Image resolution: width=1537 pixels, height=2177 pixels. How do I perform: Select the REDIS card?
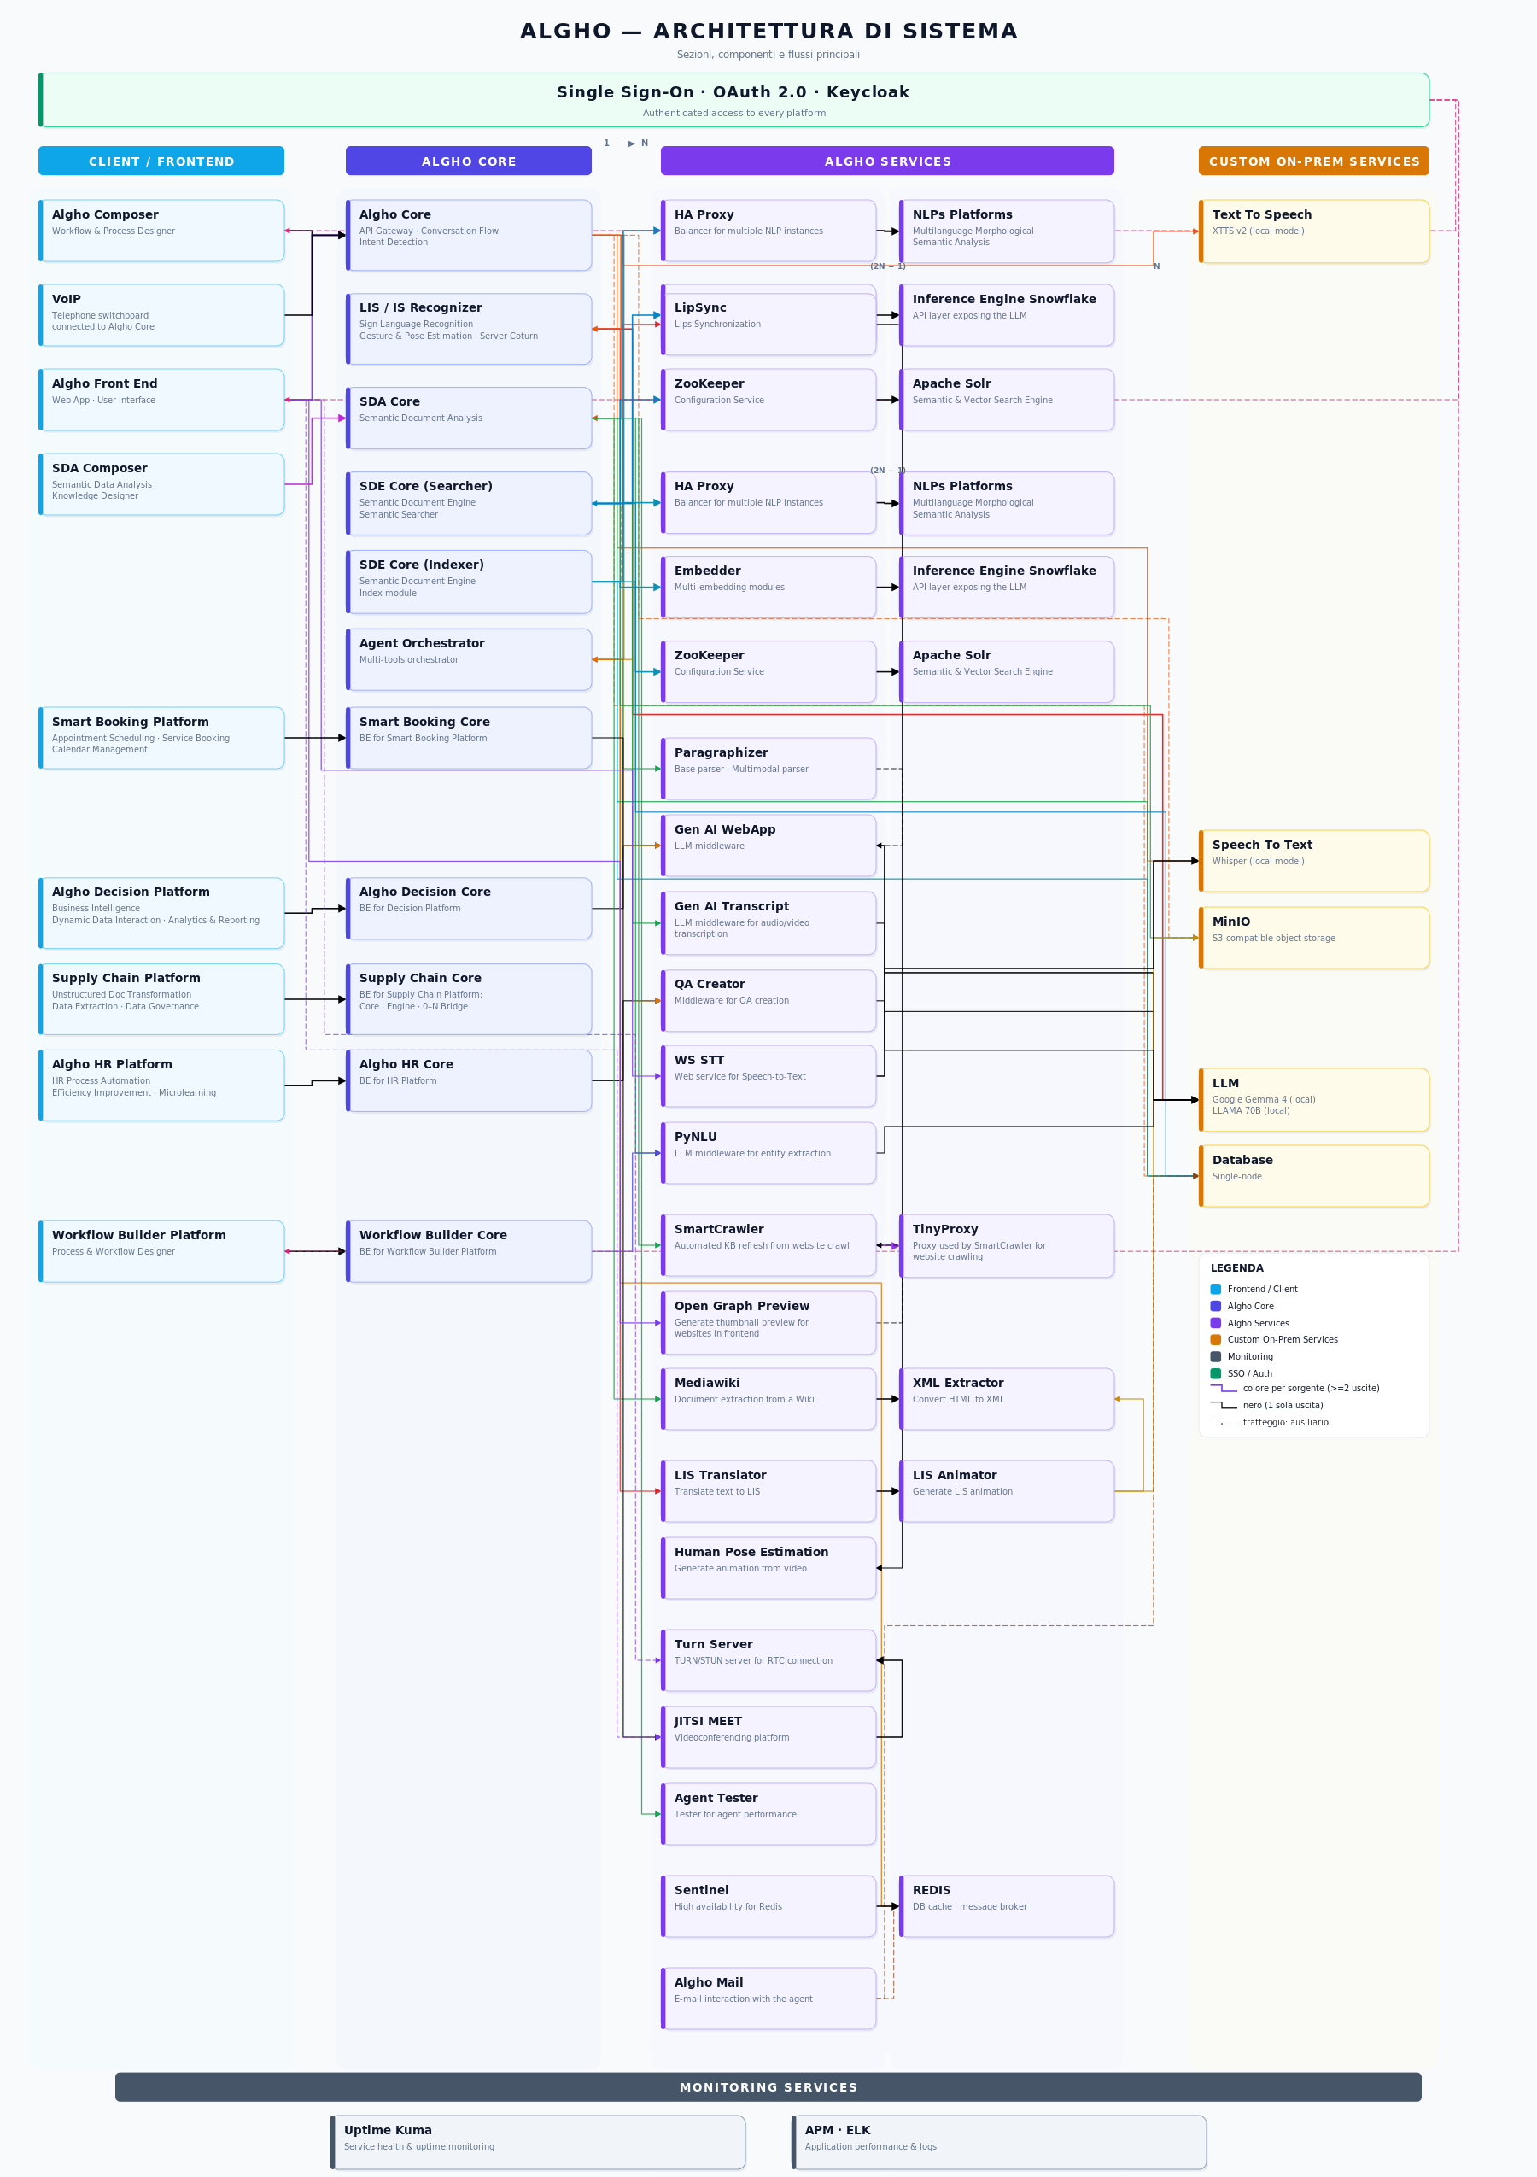[x=1007, y=1905]
